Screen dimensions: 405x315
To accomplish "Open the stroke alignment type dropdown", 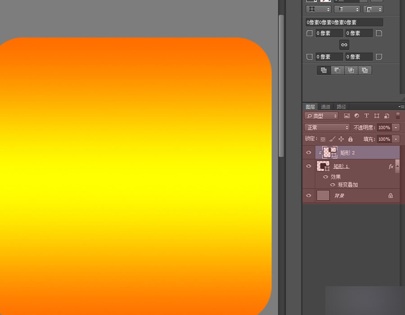I will click(x=318, y=9).
